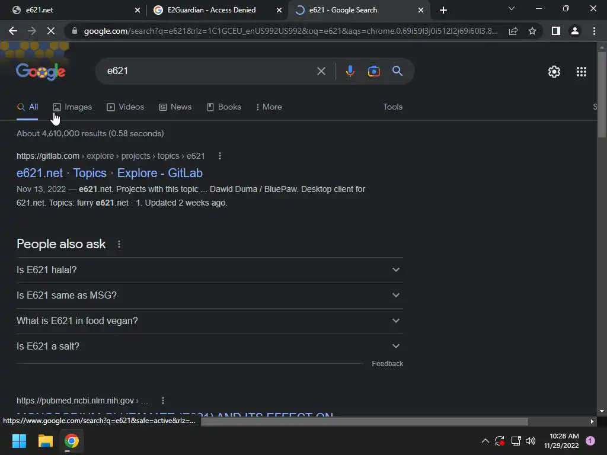Search by image with camera icon
The image size is (607, 455).
point(373,71)
